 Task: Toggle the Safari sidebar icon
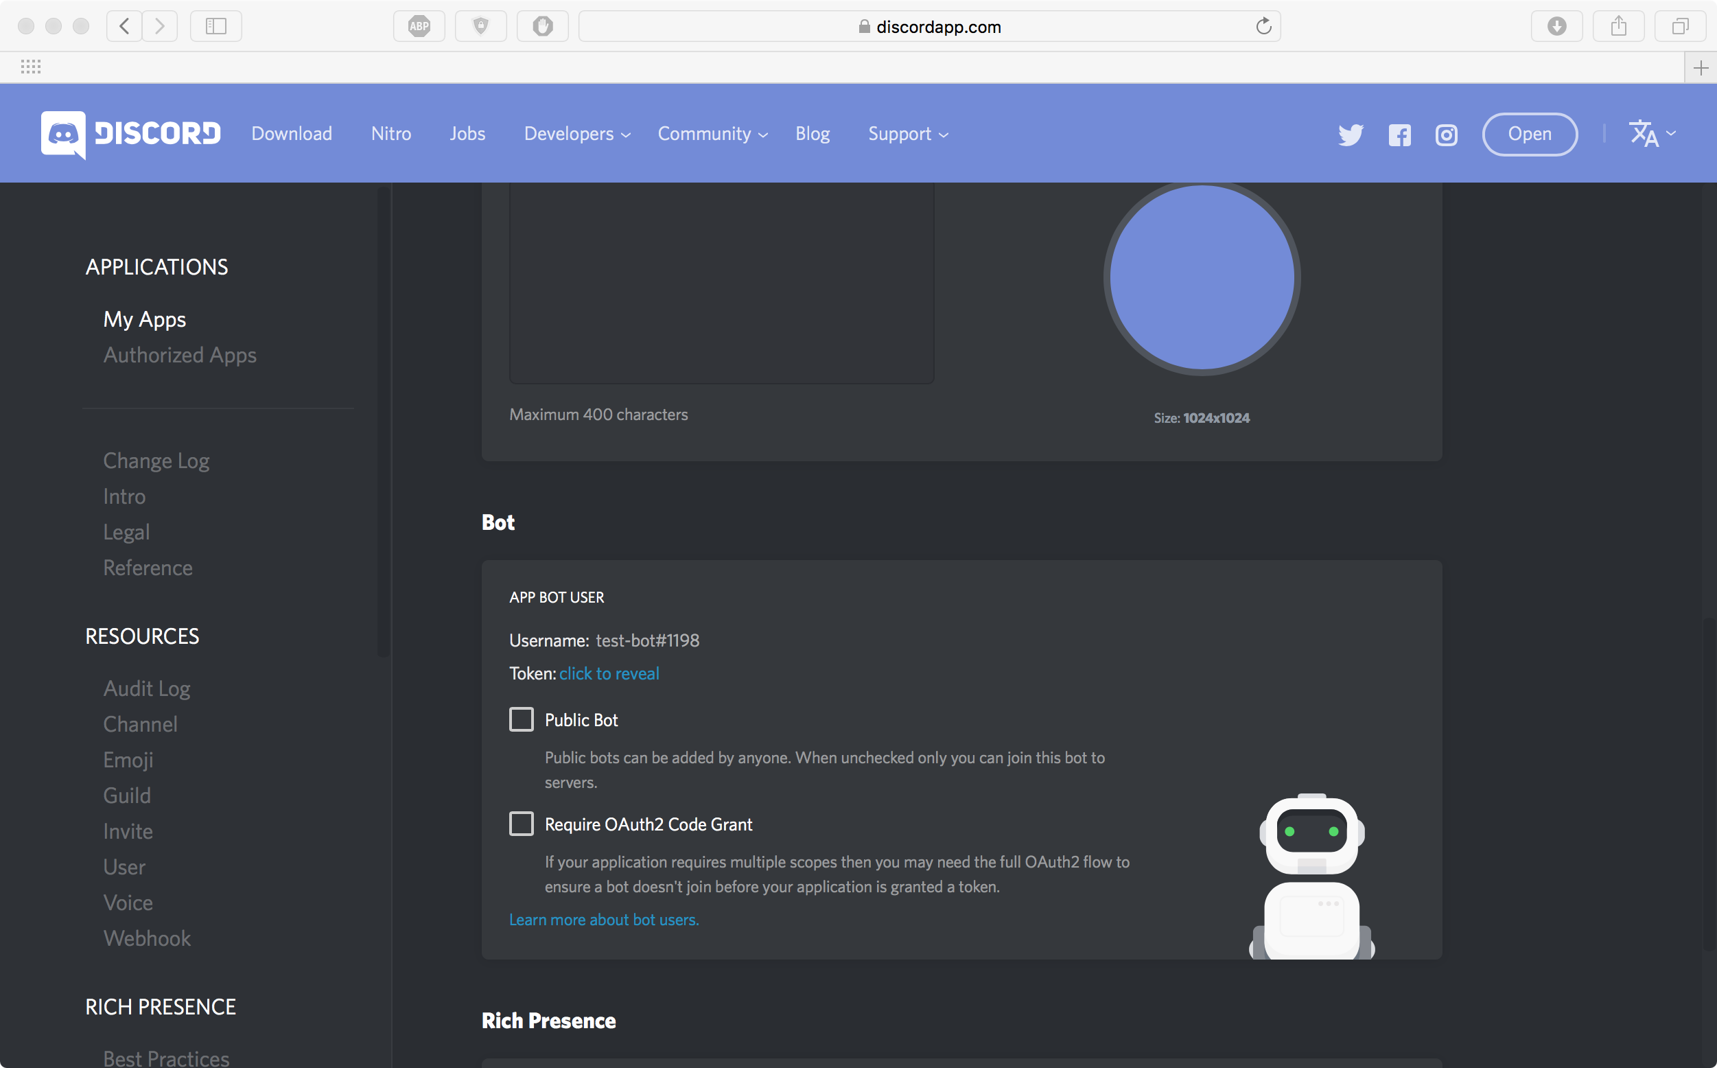215,27
